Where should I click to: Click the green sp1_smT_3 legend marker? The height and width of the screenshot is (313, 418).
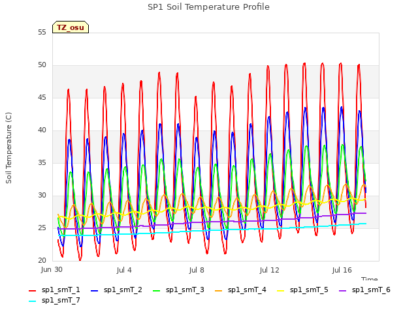coord(157,291)
